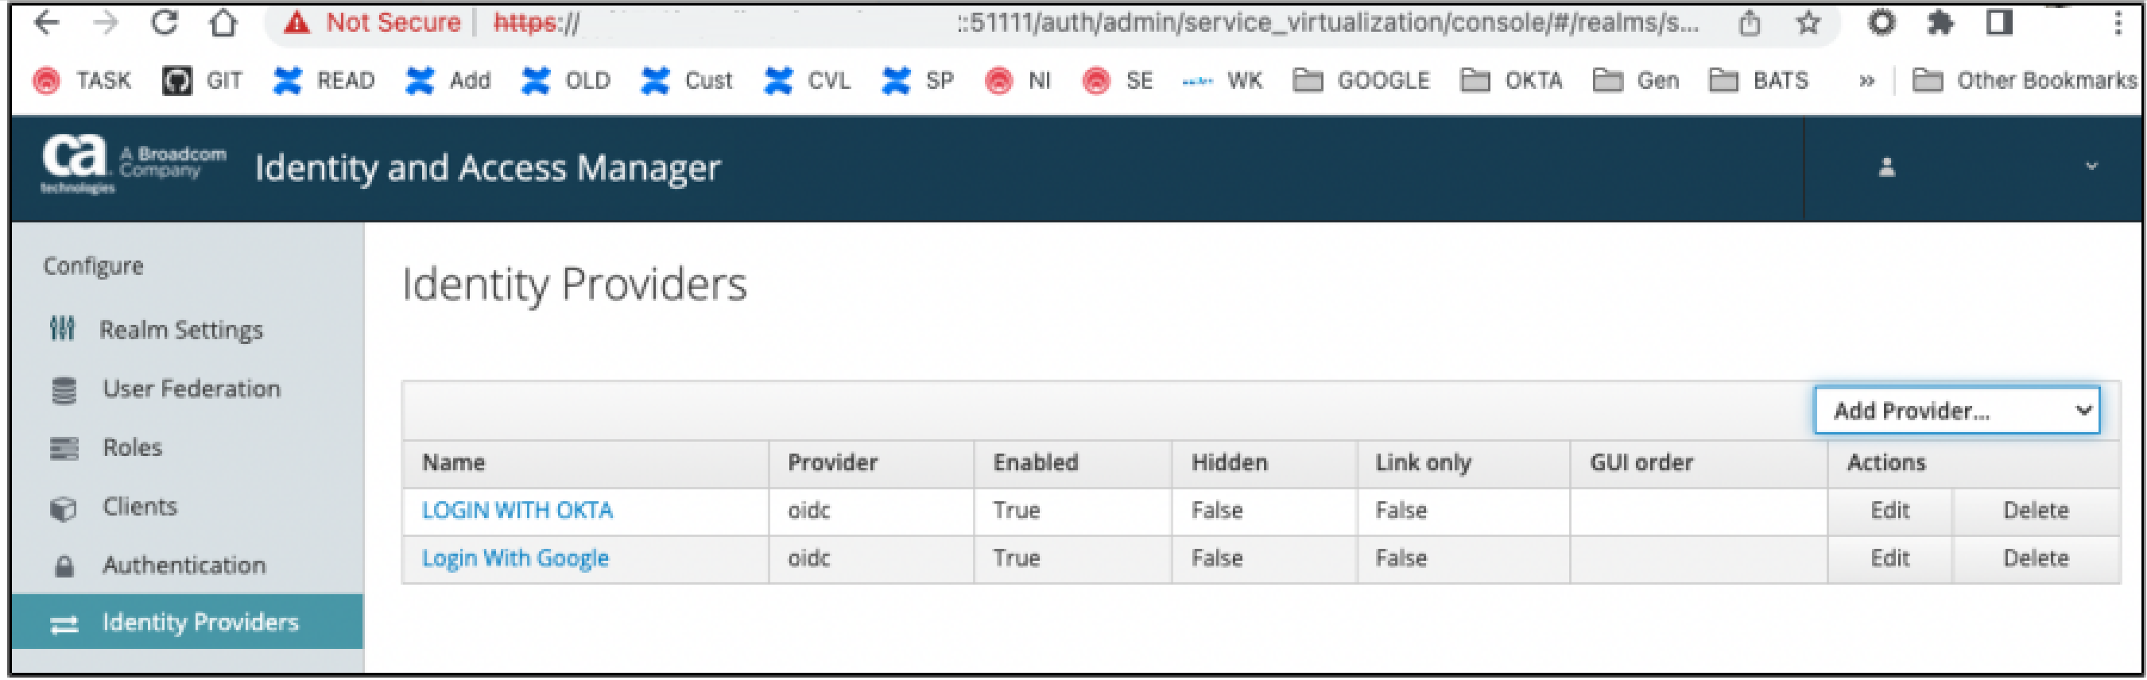Click the user account icon in header

[x=1887, y=168]
